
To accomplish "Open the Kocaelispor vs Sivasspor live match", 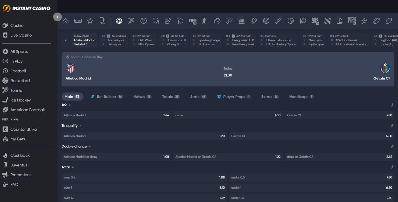I will pyautogui.click(x=114, y=40).
